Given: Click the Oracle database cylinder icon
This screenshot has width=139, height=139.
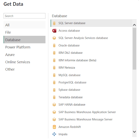Looking at the screenshot, I should click(x=54, y=45).
